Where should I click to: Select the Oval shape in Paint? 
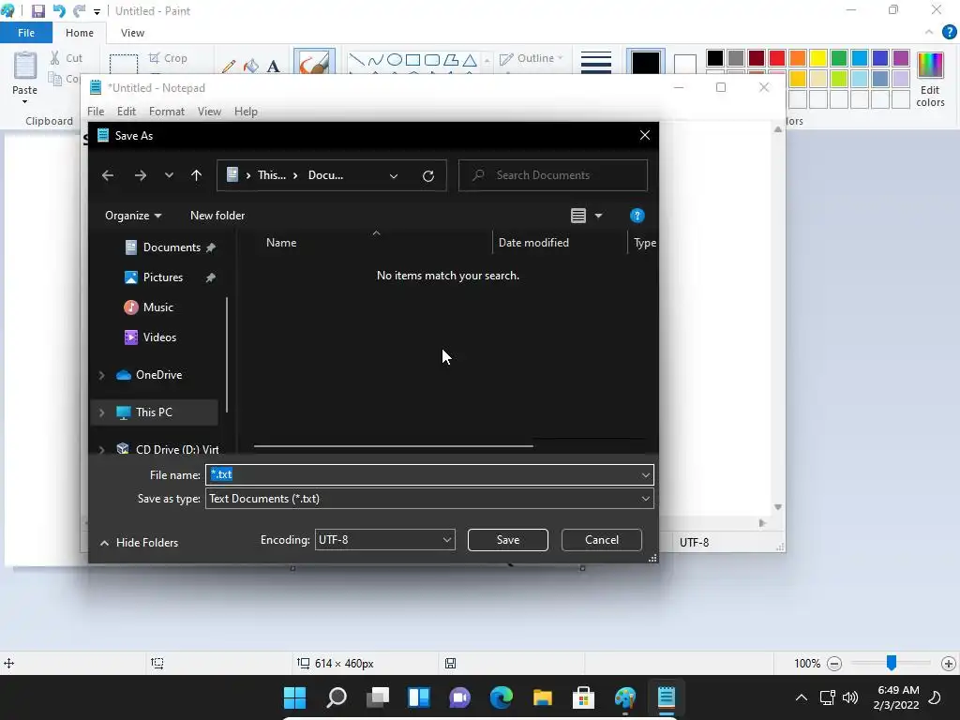tap(395, 59)
